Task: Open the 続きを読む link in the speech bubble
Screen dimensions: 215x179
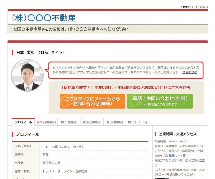Action: 190,72
